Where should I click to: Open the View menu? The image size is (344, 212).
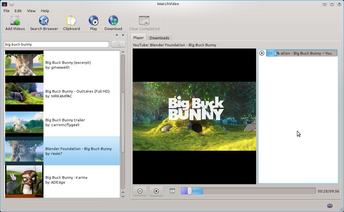[31, 11]
